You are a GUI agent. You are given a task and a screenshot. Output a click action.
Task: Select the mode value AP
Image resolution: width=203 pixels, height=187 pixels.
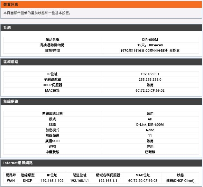(150, 119)
